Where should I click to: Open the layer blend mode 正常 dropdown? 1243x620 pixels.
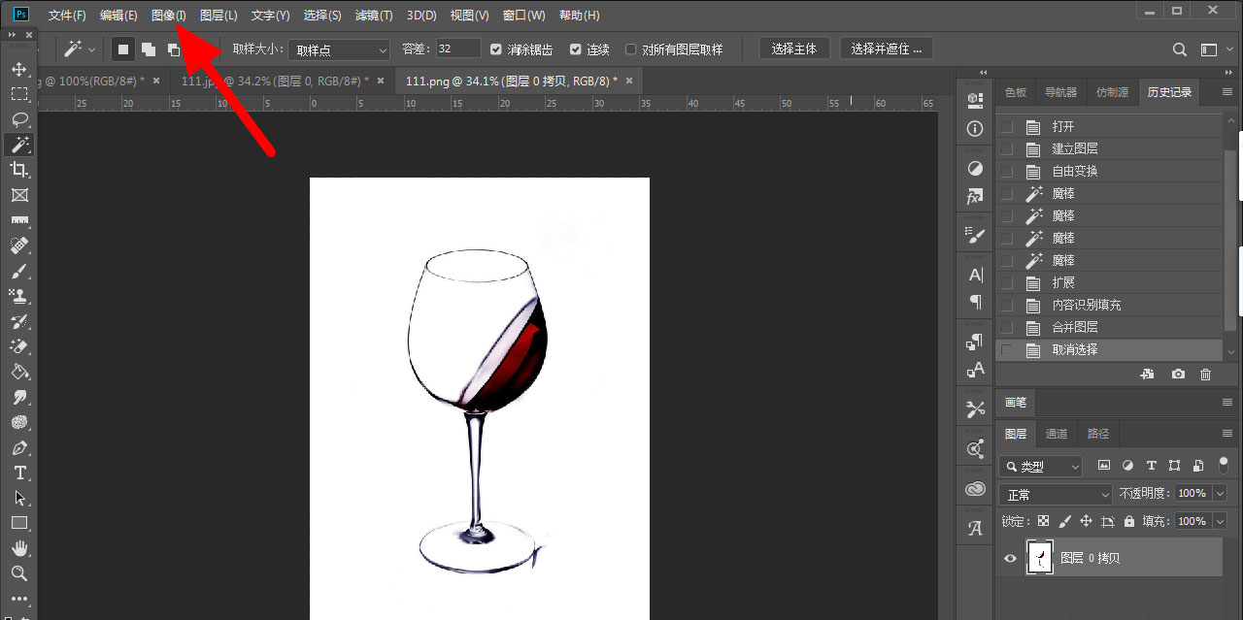[x=1056, y=494]
